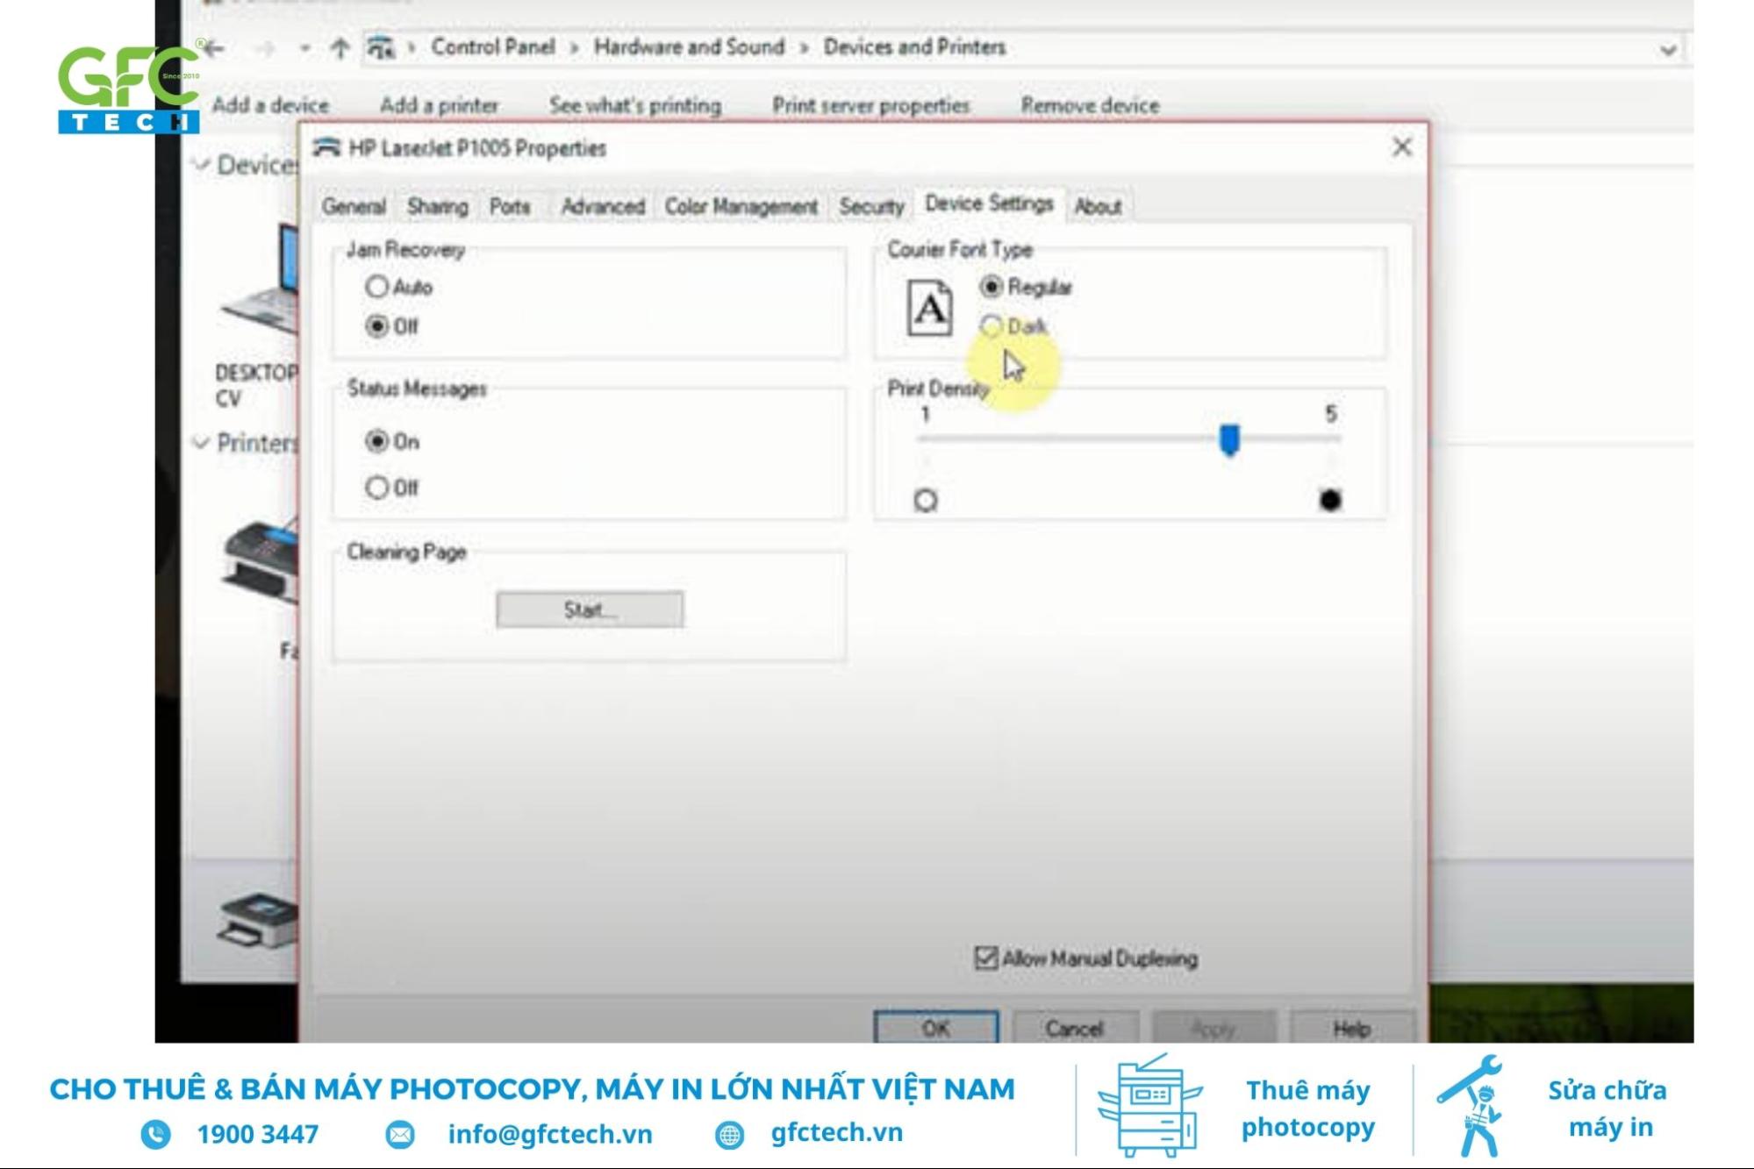The image size is (1754, 1169).
Task: Open recent locations dropdown arrow
Action: click(304, 48)
